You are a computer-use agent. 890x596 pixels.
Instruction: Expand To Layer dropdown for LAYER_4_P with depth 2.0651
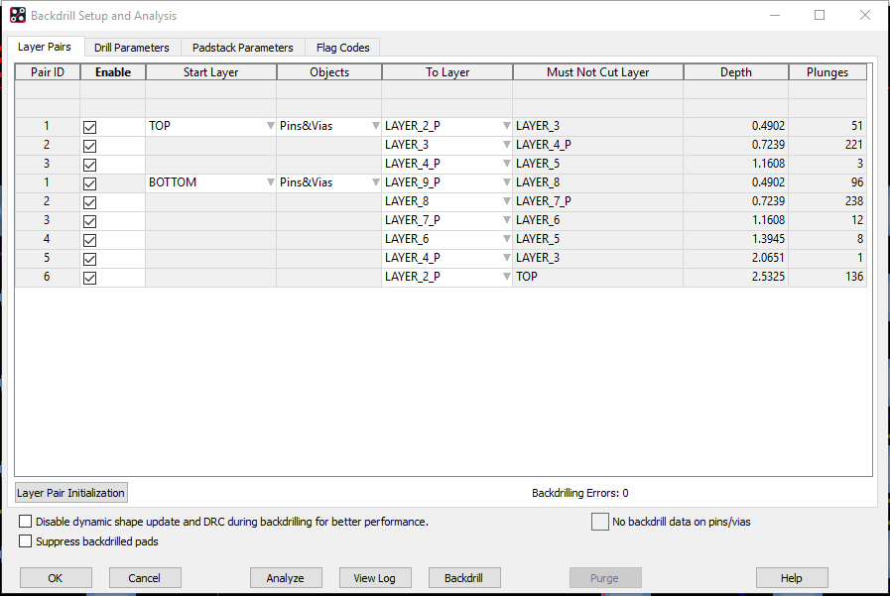coord(506,258)
